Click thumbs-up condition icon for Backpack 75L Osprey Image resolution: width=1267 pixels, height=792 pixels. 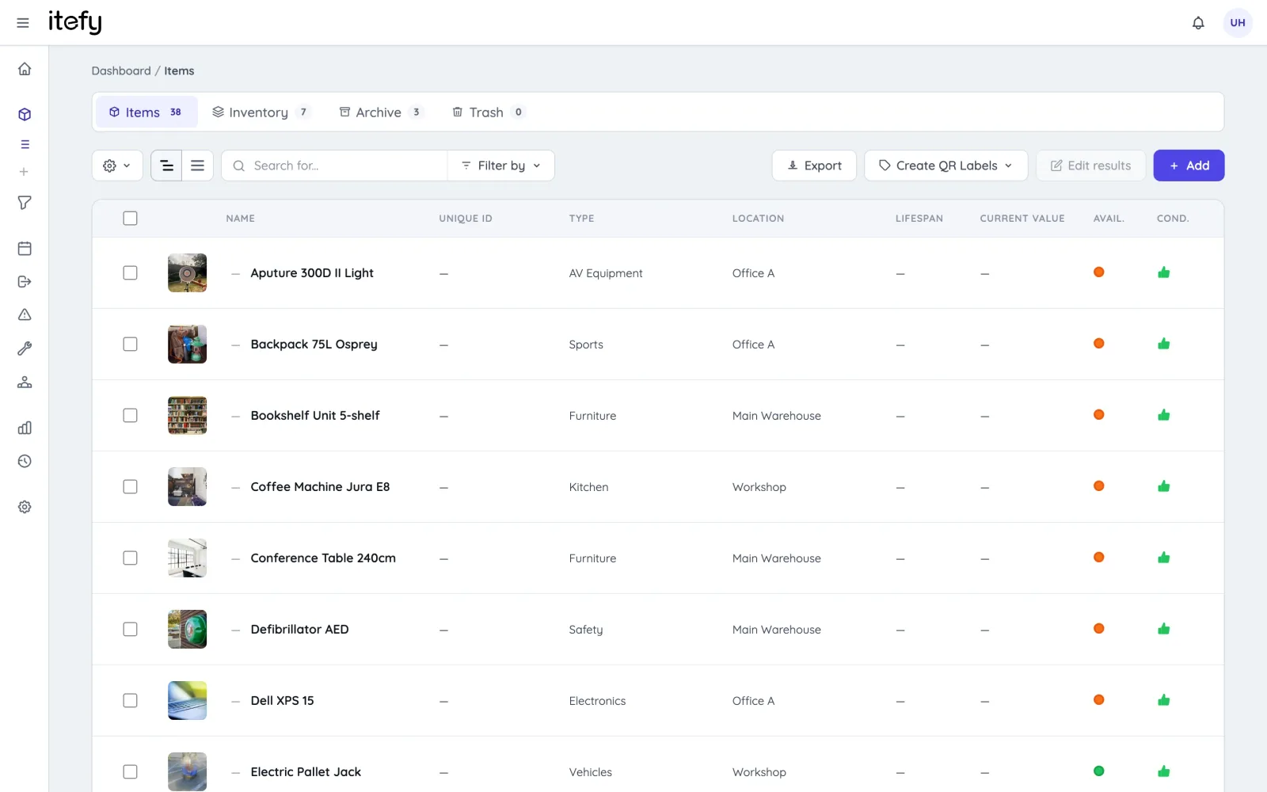tap(1163, 344)
